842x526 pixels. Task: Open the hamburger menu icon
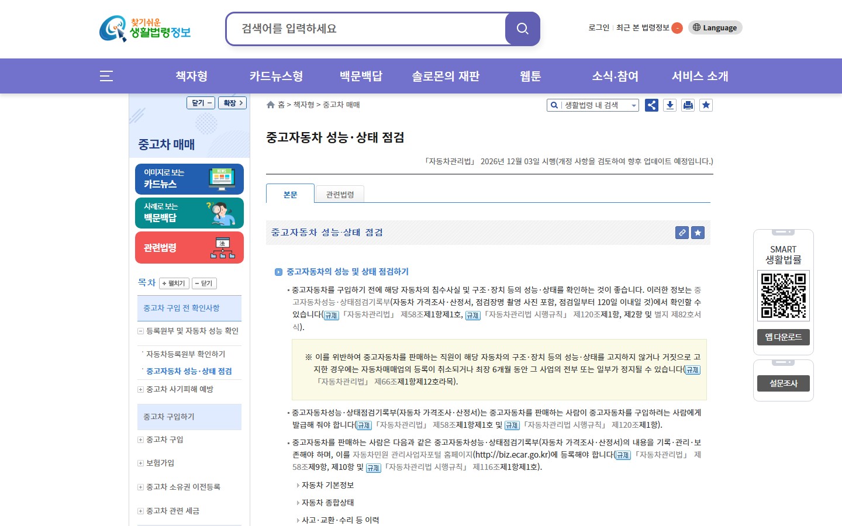pos(106,76)
